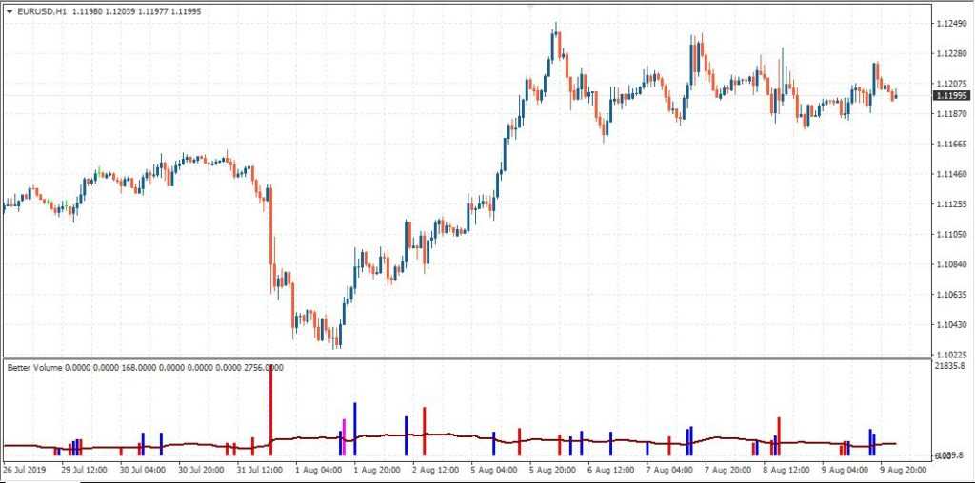Click the divider between chart and indicator panel
The width and height of the screenshot is (975, 483).
pyautogui.click(x=467, y=358)
